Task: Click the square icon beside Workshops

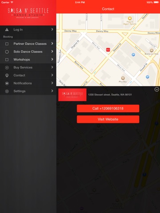Action: click(x=7, y=59)
